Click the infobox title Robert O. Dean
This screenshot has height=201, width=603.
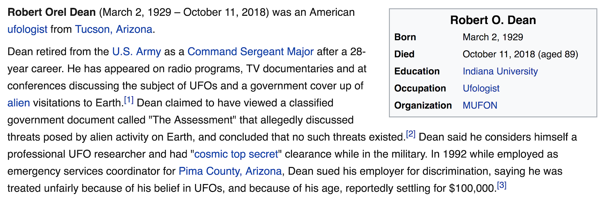(493, 20)
